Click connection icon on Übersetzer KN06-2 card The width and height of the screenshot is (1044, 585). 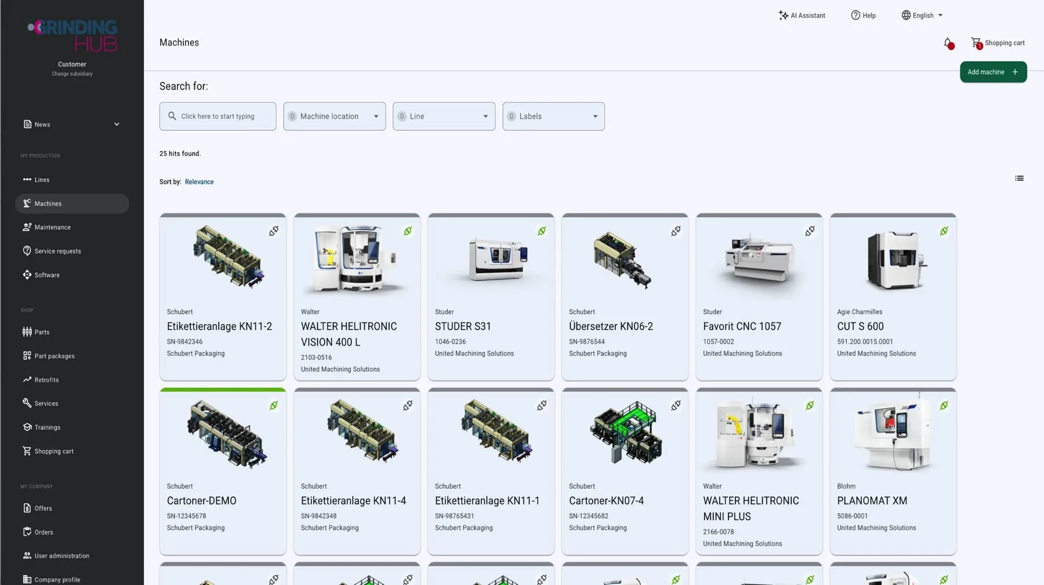[x=676, y=231]
